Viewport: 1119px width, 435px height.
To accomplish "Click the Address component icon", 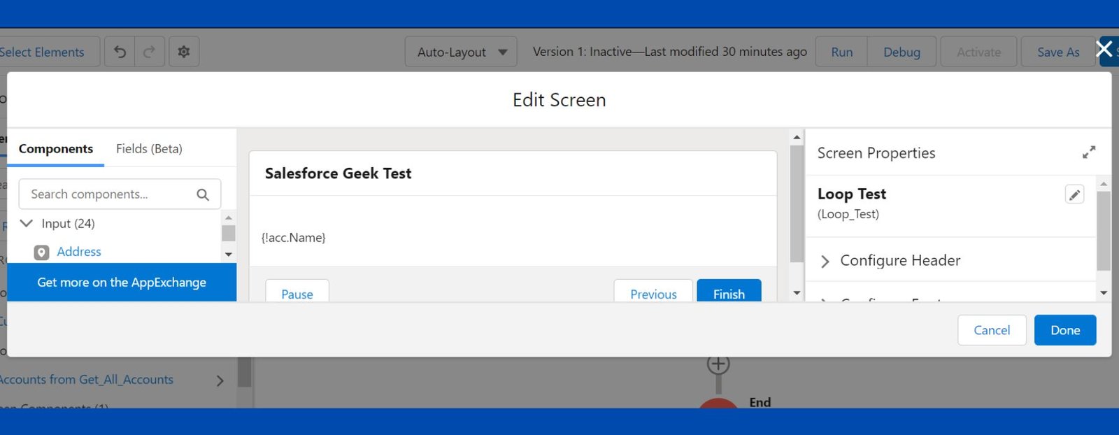I will (x=42, y=252).
